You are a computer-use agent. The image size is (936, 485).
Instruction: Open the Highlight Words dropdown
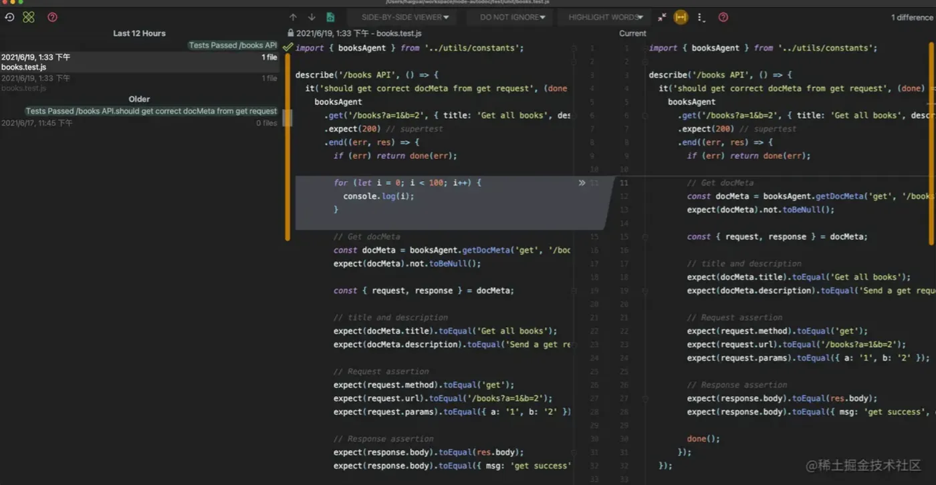[606, 17]
